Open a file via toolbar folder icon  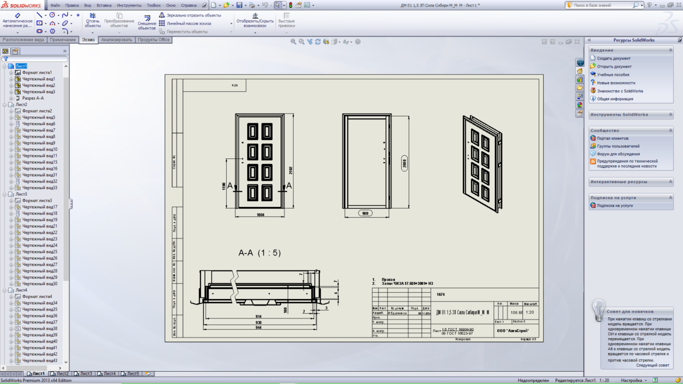pyautogui.click(x=226, y=5)
